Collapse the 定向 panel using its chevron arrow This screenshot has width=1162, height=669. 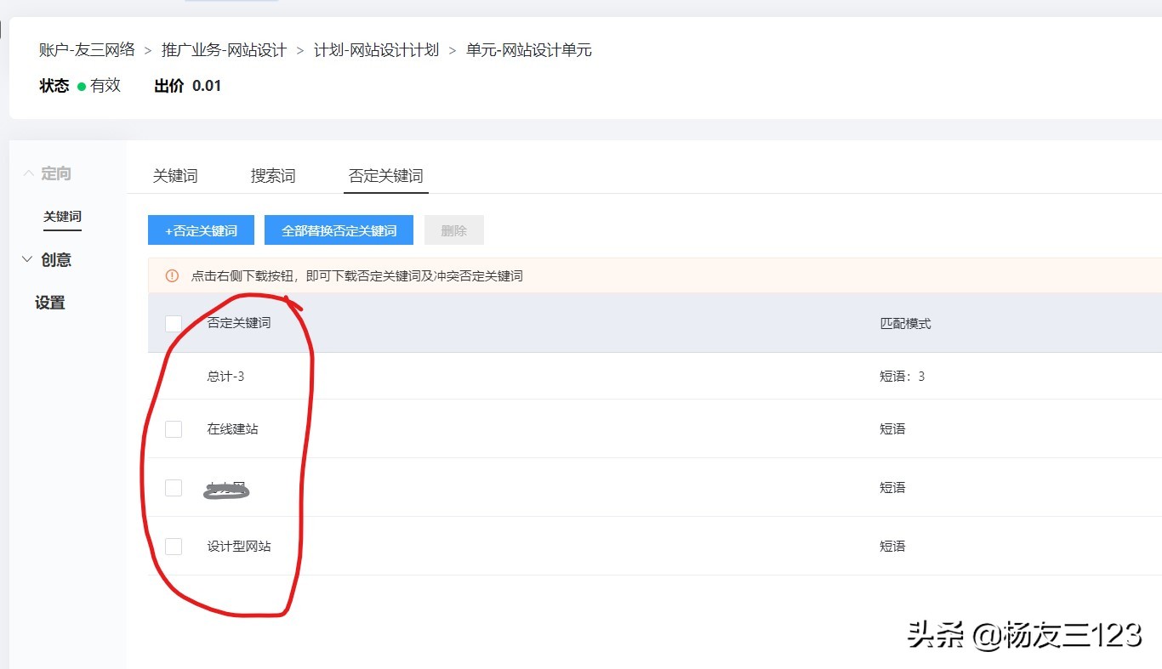pyautogui.click(x=28, y=173)
